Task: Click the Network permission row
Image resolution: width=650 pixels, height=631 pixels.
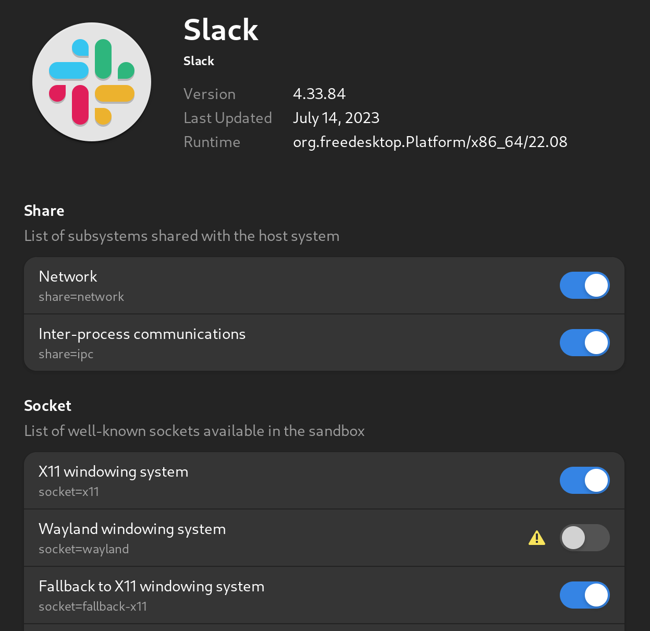Action: point(261,285)
